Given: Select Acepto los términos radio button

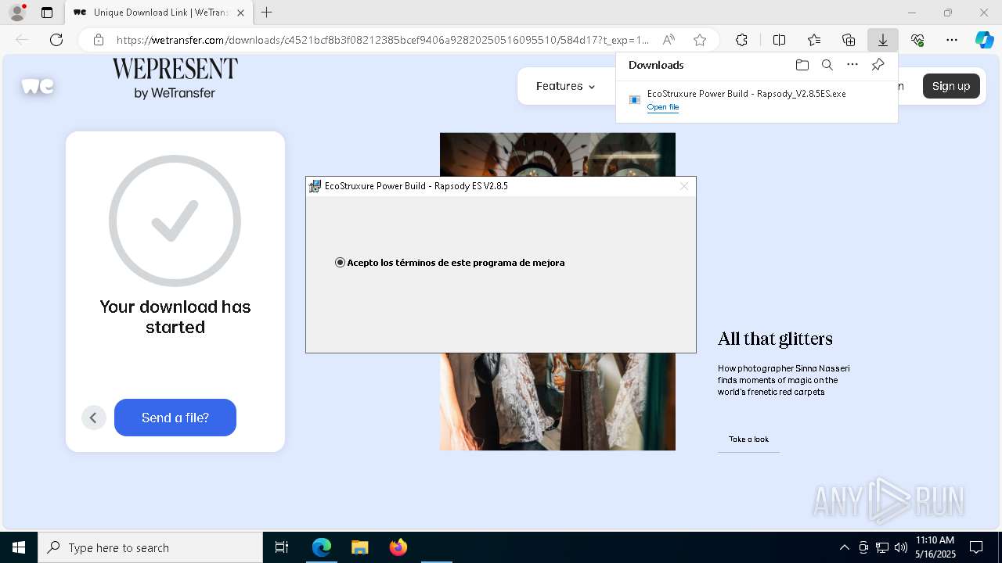Looking at the screenshot, I should 340,263.
